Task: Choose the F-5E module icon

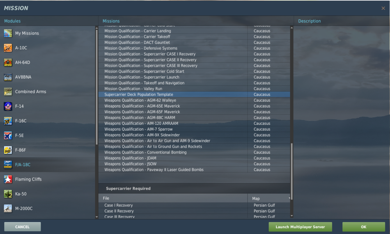Action: click(8, 136)
